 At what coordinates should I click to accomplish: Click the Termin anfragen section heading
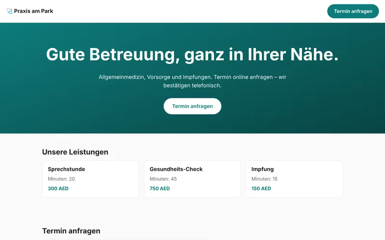(71, 231)
